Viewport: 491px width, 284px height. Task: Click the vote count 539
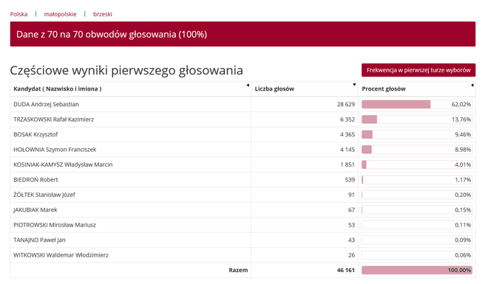[350, 180]
